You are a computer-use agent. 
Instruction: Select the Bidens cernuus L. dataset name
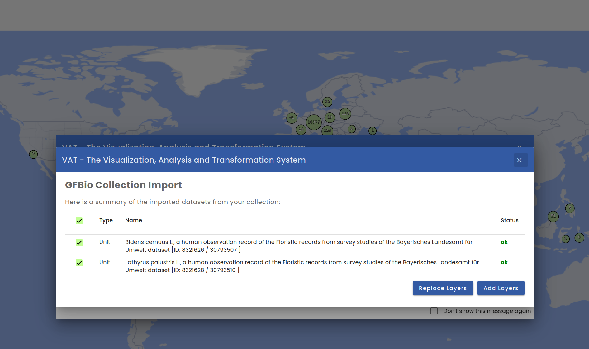tap(299, 246)
